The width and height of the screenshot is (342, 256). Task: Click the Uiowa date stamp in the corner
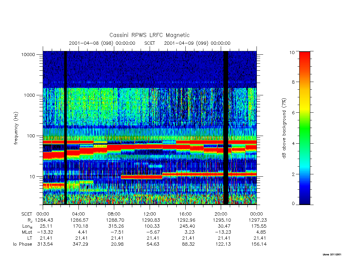(x=332, y=254)
